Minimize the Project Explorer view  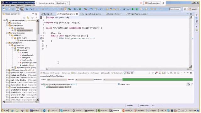tap(33, 13)
